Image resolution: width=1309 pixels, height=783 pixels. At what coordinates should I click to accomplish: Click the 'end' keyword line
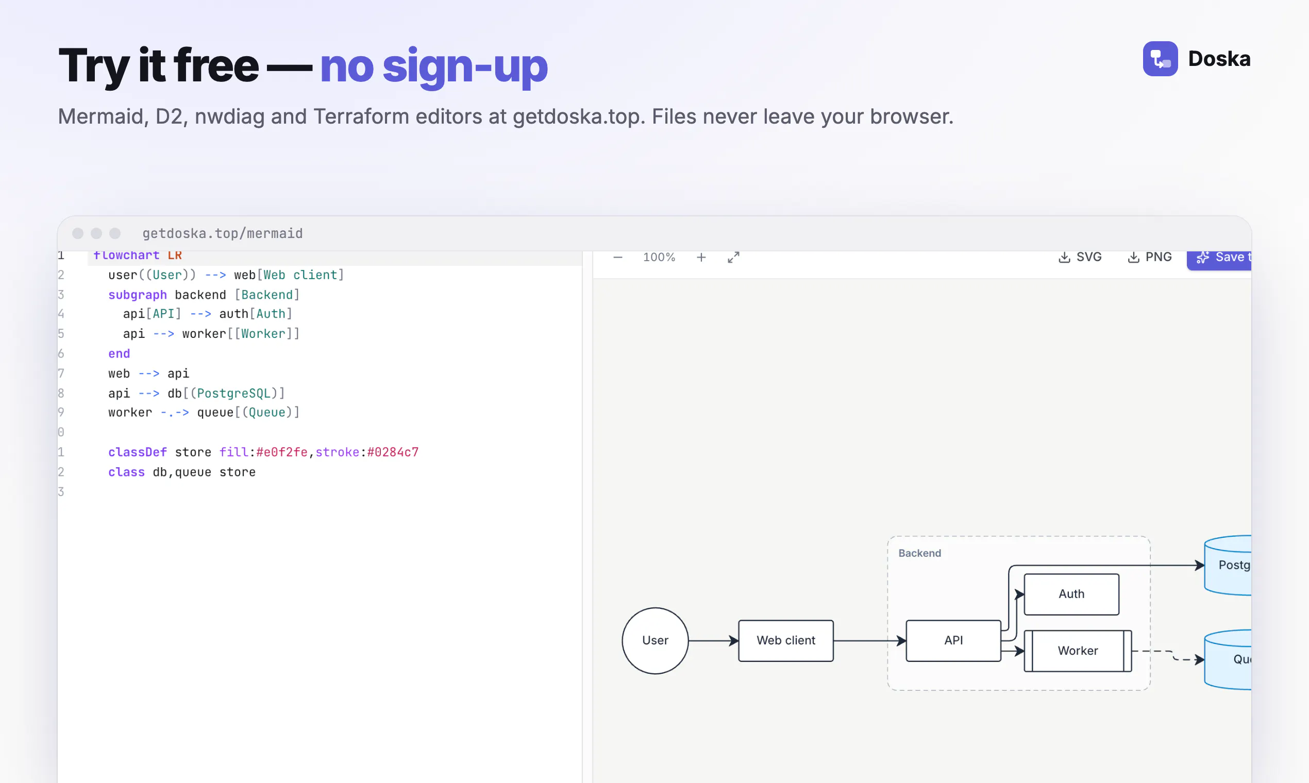pyautogui.click(x=119, y=353)
